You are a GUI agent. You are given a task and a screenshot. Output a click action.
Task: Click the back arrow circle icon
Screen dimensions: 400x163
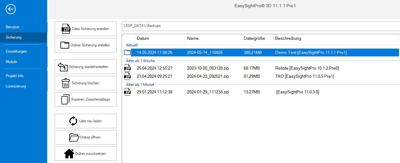point(11,9)
